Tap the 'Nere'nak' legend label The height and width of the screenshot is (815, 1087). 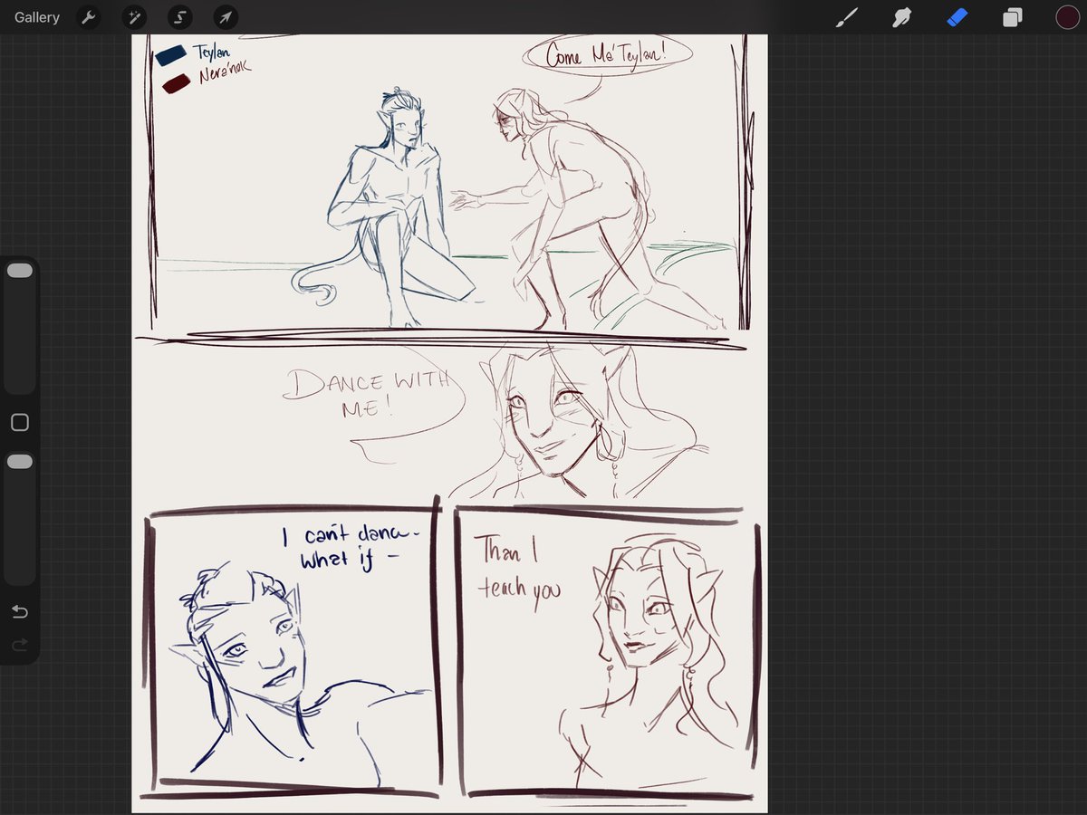(224, 73)
